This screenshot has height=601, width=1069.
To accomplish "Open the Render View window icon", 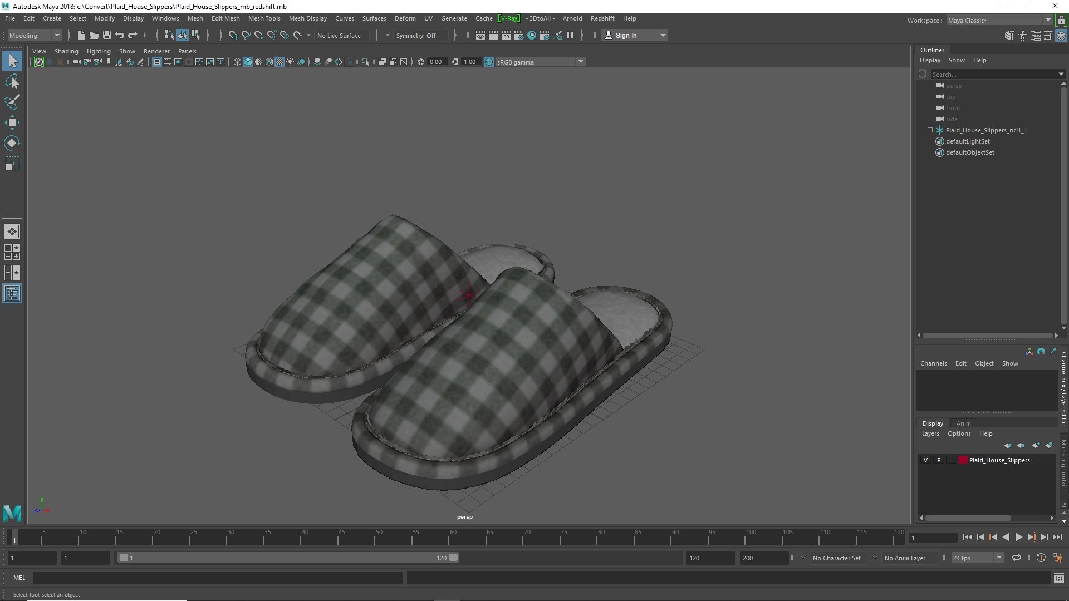I will [x=480, y=35].
